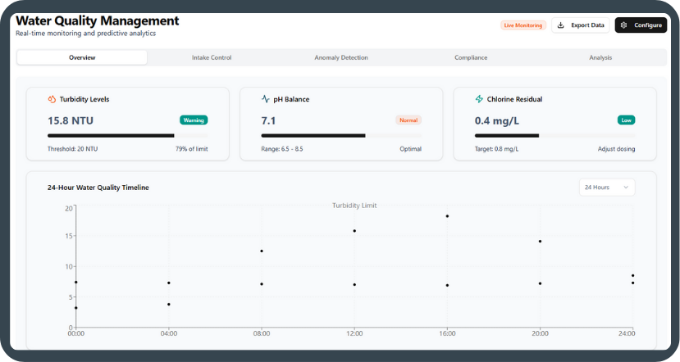Click the Configure button

pyautogui.click(x=641, y=25)
